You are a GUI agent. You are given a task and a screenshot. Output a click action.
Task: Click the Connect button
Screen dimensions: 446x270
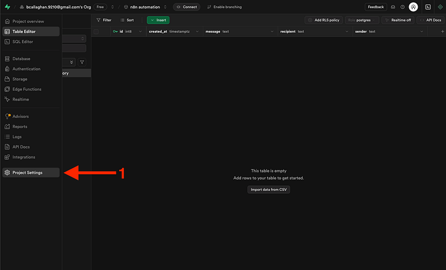tap(186, 7)
